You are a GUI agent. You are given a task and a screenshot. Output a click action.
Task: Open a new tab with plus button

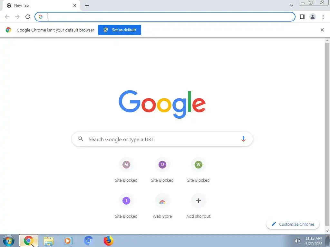point(87,6)
